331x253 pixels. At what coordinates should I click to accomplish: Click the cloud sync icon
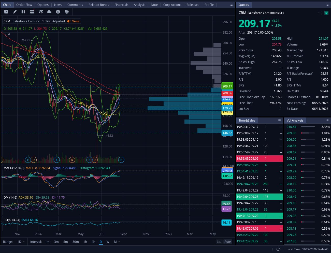[x=49, y=12]
